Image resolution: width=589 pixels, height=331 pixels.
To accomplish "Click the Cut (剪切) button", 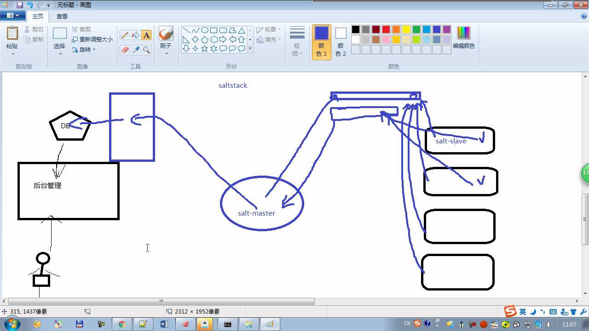I will click(x=34, y=29).
